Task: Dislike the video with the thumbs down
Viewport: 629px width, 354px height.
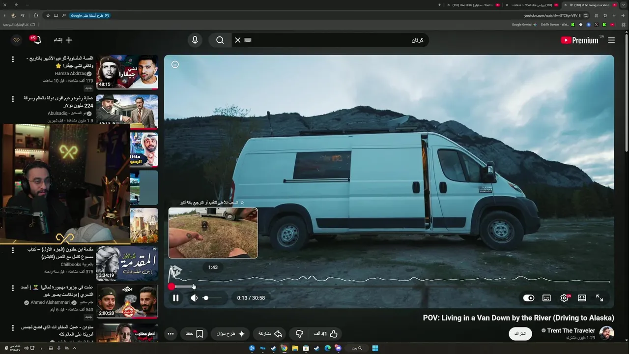Action: [x=300, y=334]
